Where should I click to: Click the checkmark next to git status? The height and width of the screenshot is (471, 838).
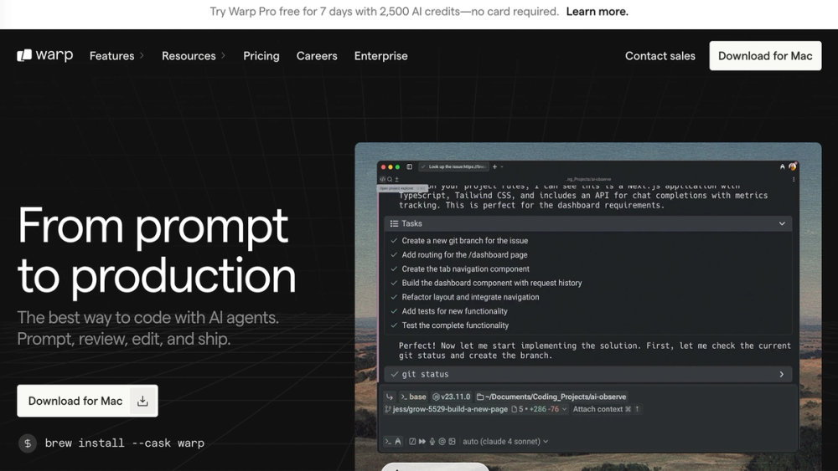click(395, 375)
